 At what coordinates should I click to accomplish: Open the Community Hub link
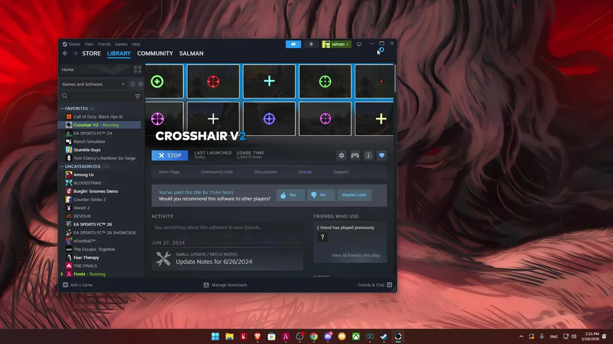click(x=216, y=172)
